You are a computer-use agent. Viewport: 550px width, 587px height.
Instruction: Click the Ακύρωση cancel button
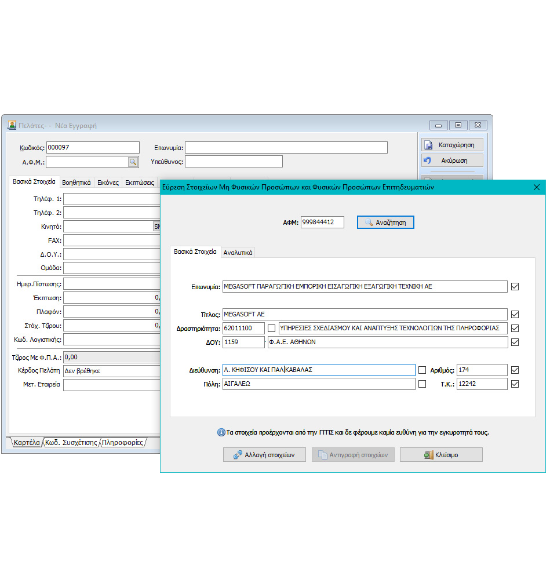[x=452, y=161]
